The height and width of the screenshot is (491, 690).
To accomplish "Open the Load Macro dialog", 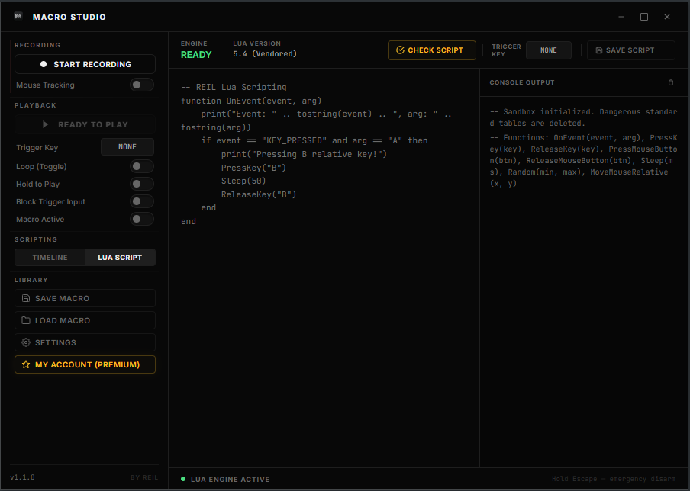I will point(85,320).
